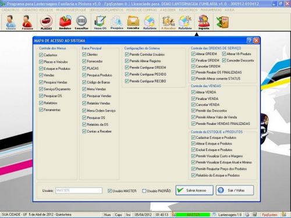Close the Mapa de Acesso dialog

[256, 40]
